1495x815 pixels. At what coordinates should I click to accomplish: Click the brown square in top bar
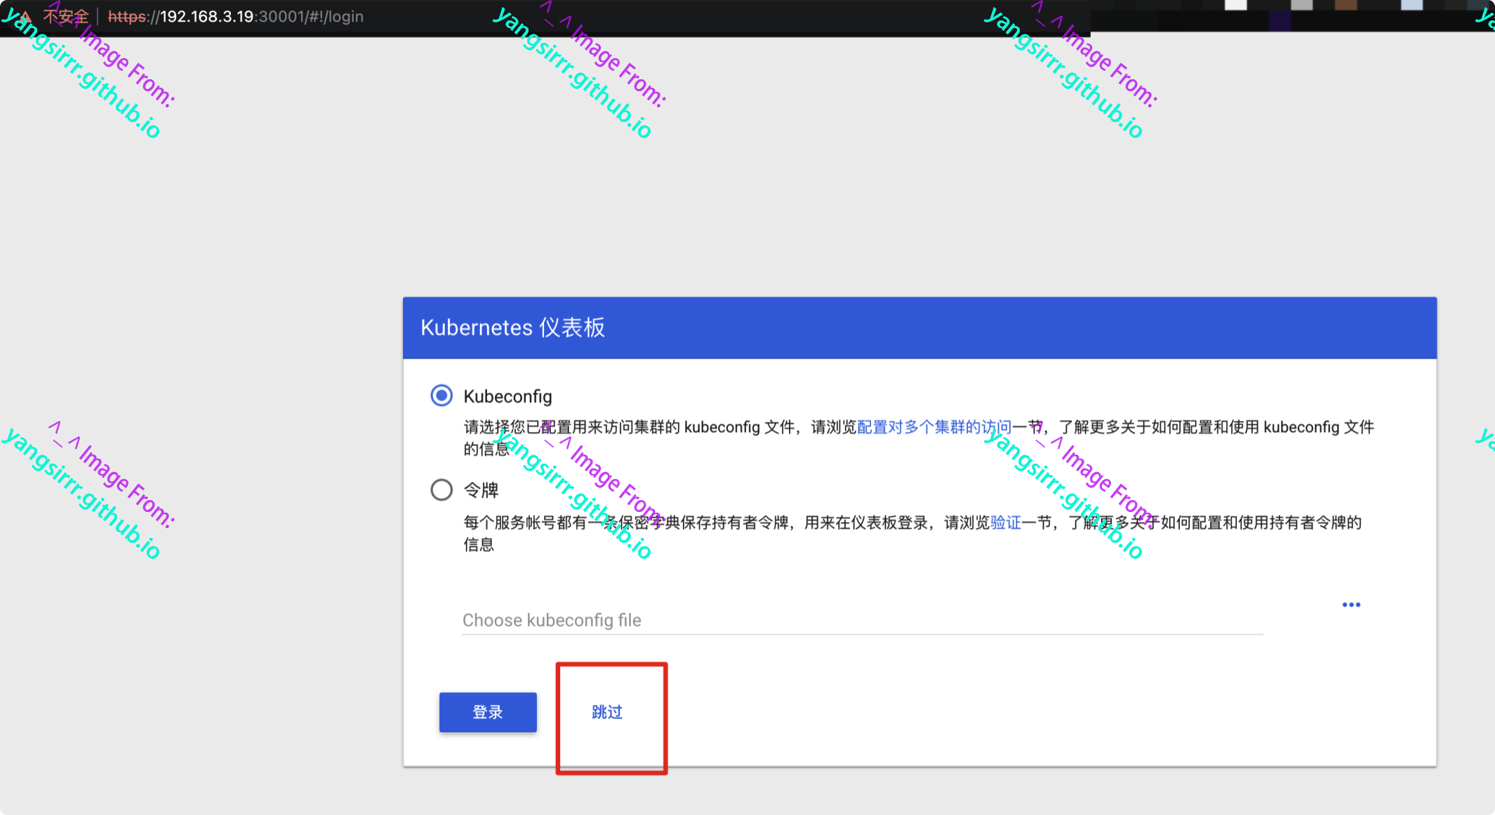[x=1345, y=4]
